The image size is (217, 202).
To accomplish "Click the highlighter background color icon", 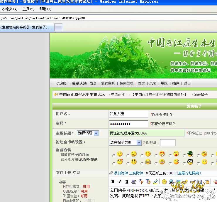I will [x=155, y=182].
